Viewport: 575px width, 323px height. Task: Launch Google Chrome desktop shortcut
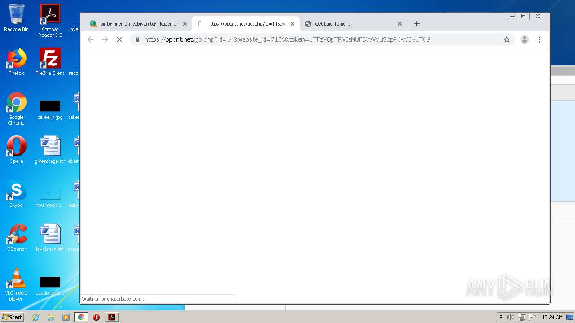[16, 109]
